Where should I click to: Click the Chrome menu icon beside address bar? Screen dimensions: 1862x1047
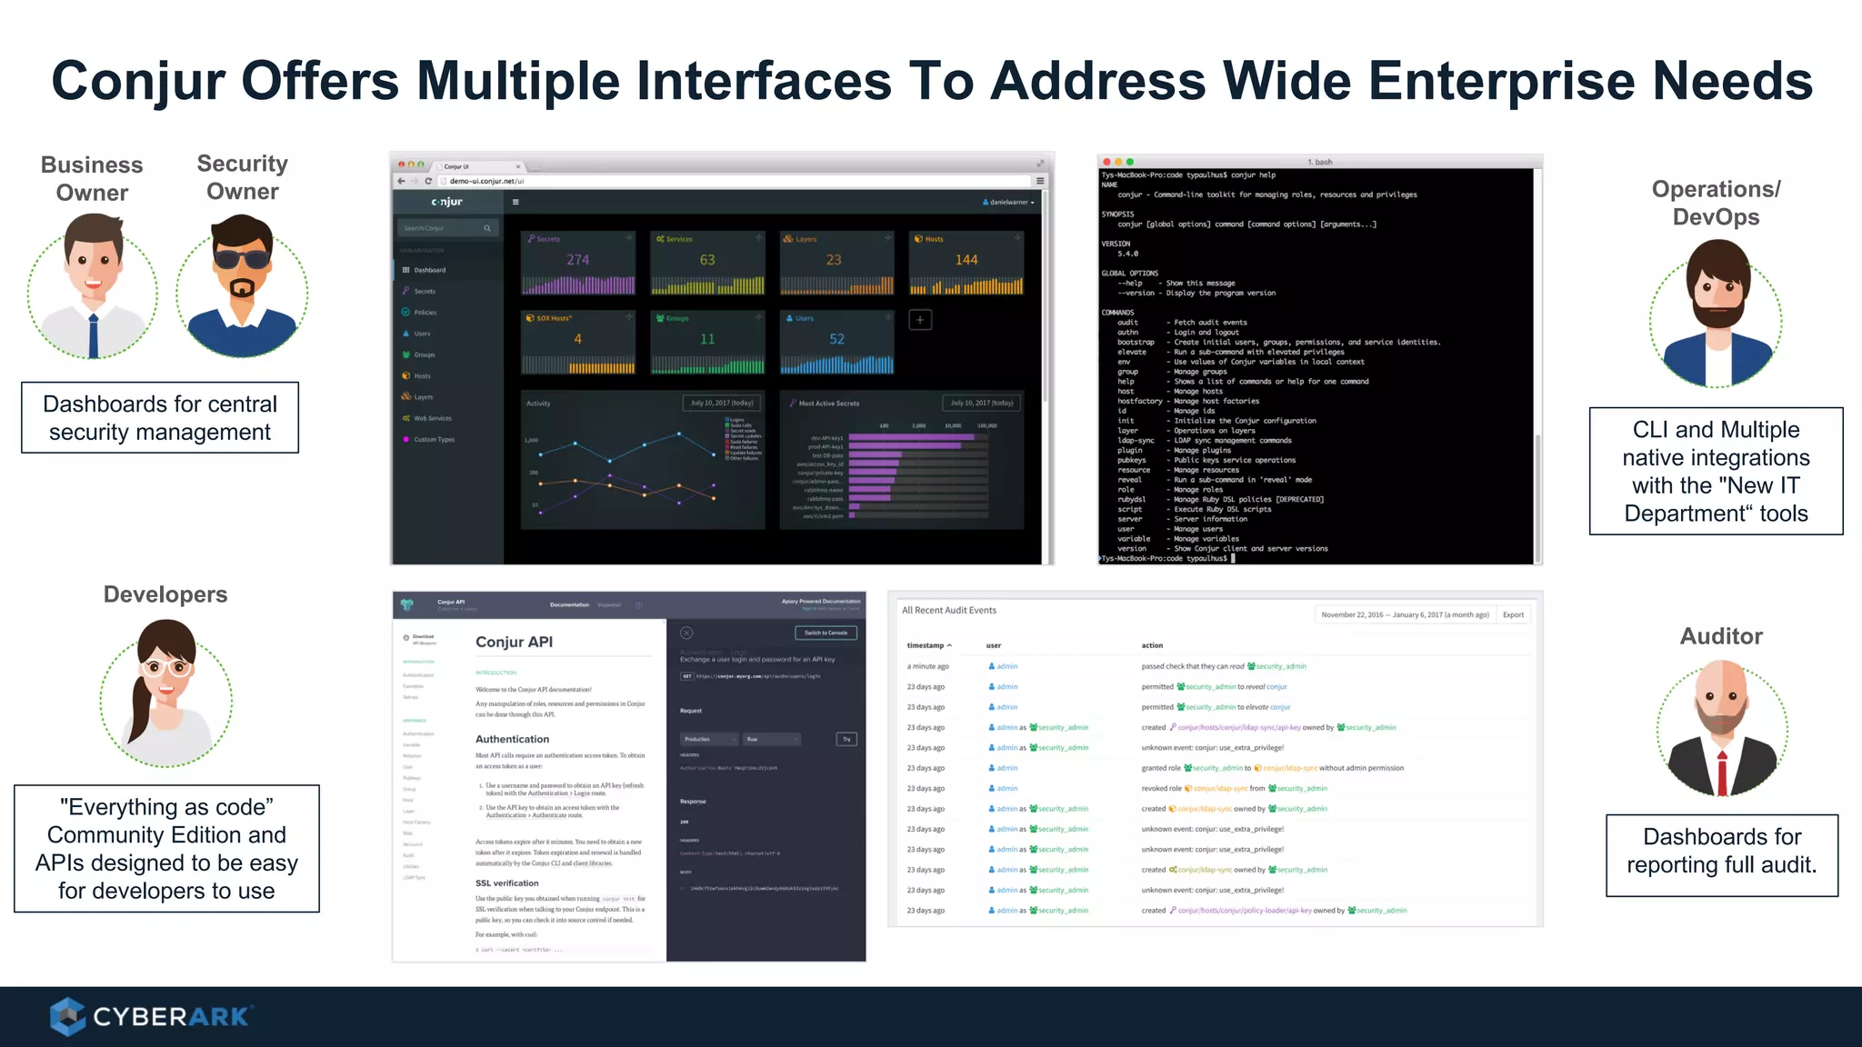pyautogui.click(x=1040, y=181)
